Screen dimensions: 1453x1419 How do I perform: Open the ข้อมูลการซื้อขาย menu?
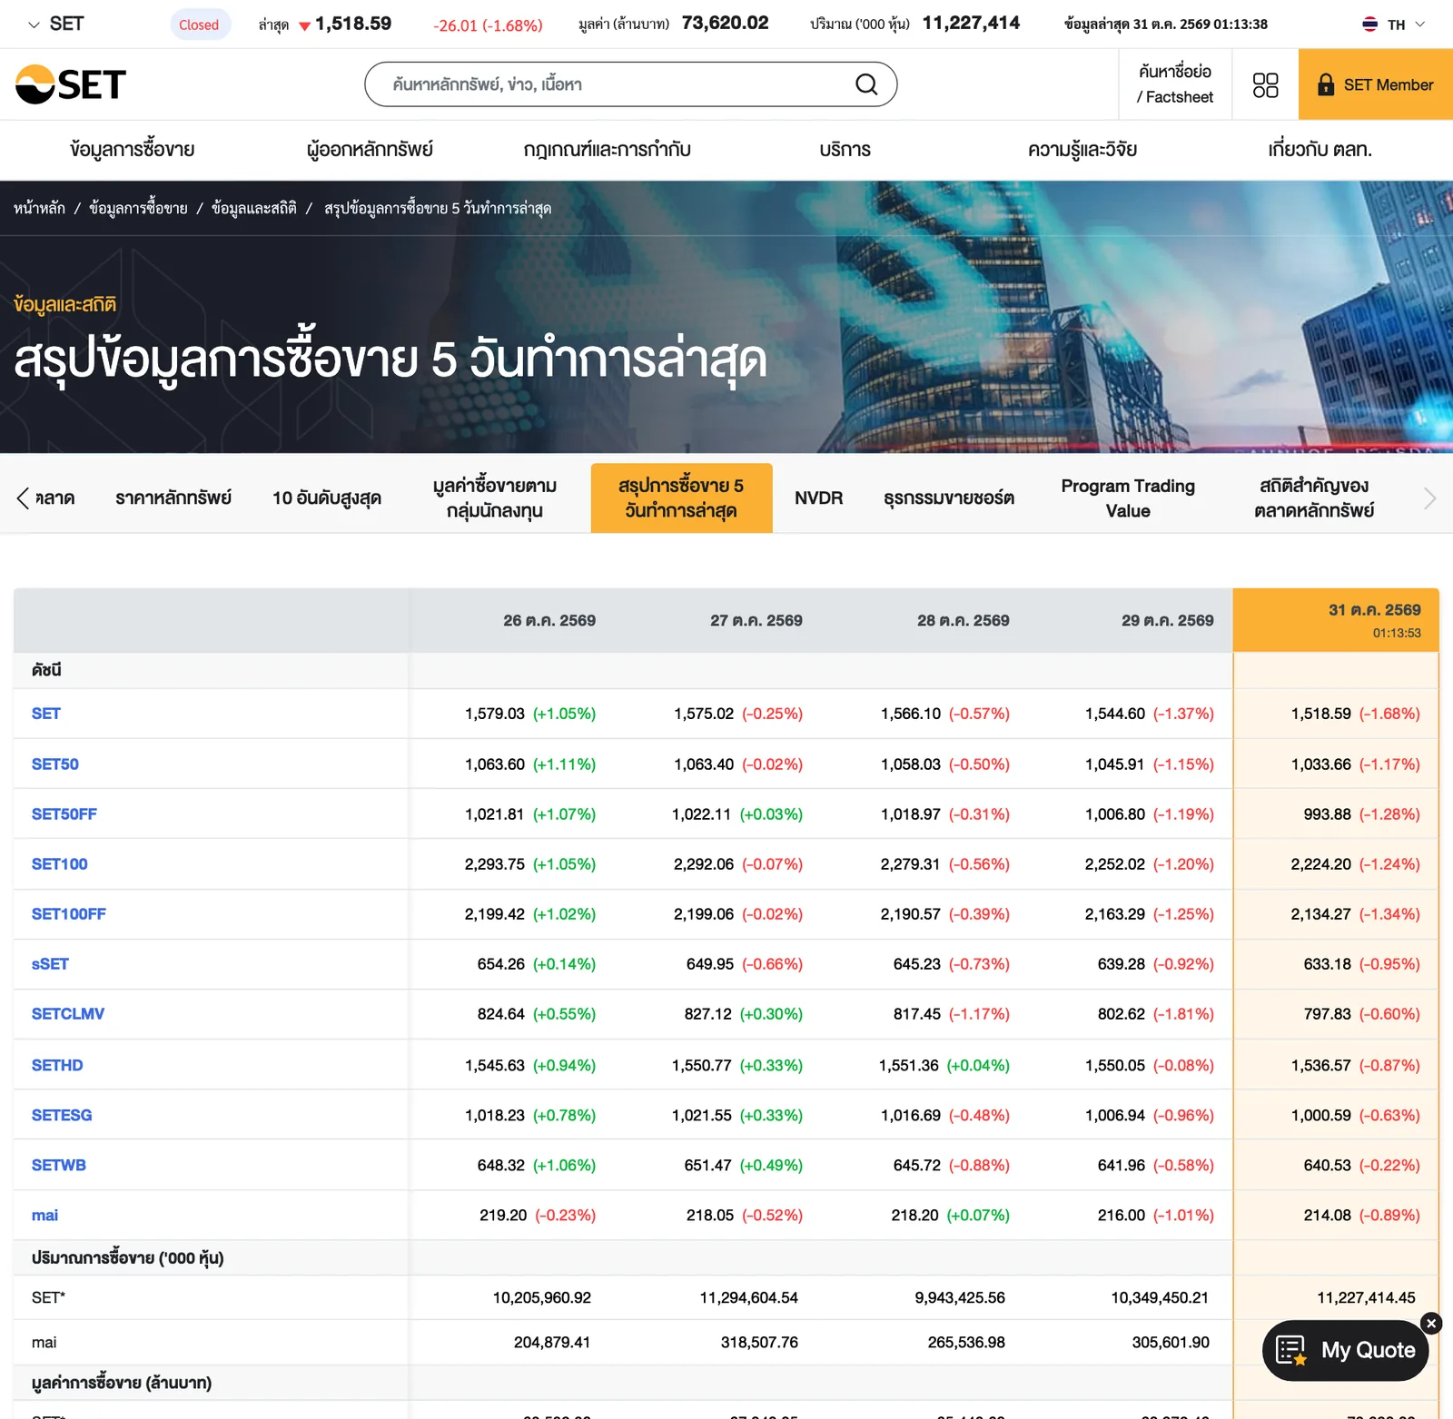[133, 150]
